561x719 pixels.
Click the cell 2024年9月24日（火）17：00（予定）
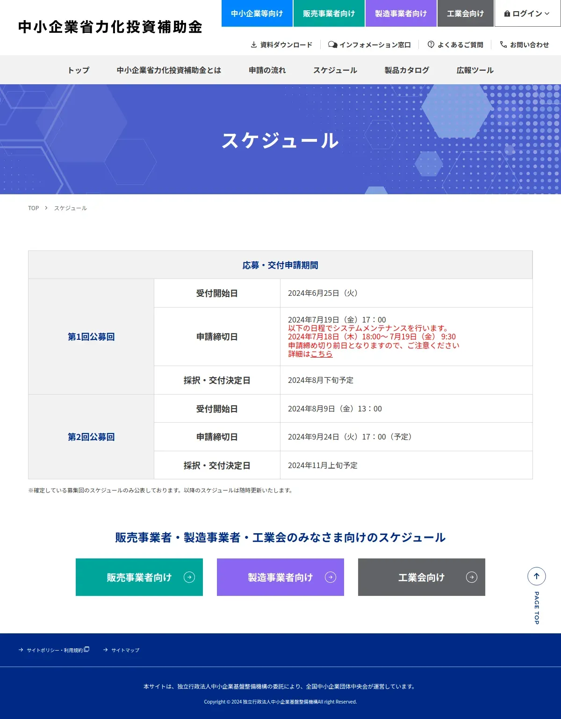406,437
